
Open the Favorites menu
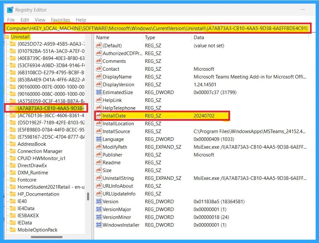pos(60,20)
